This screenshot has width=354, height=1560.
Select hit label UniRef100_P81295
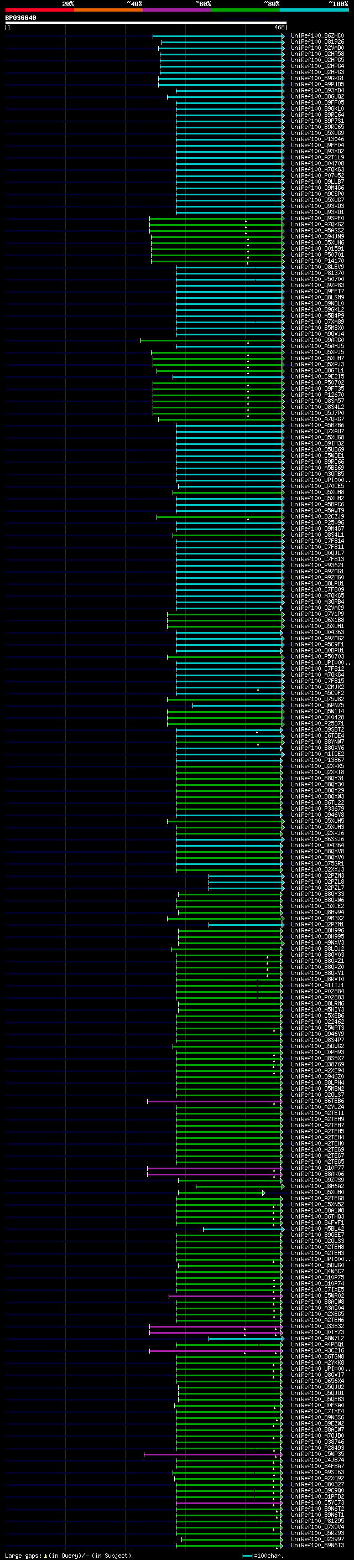[x=317, y=1521]
